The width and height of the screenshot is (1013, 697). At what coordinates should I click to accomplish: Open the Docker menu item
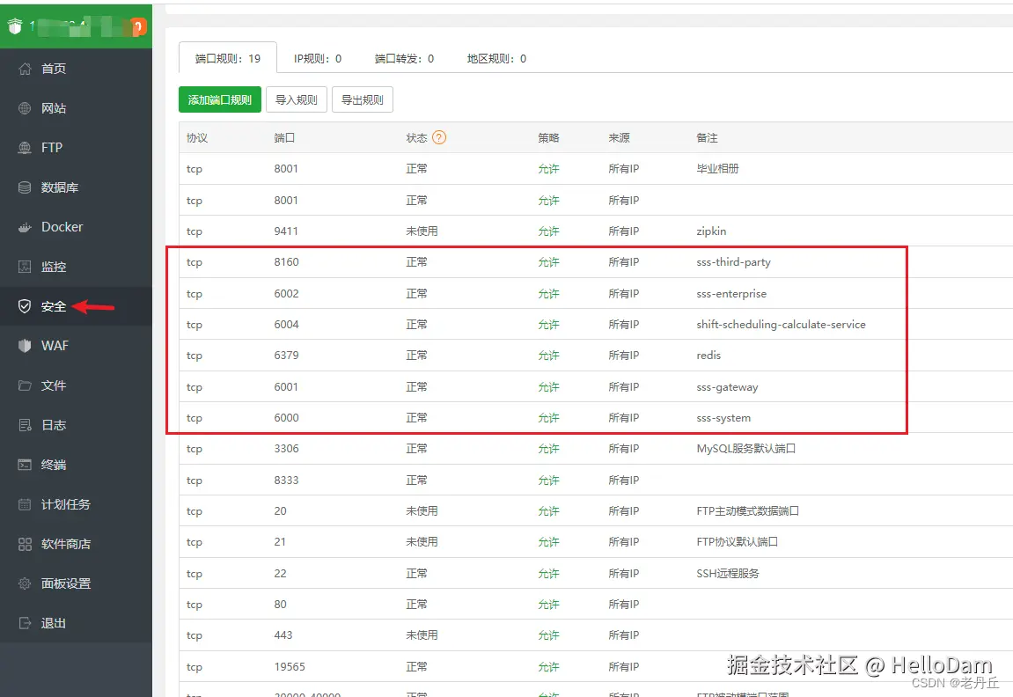click(76, 227)
